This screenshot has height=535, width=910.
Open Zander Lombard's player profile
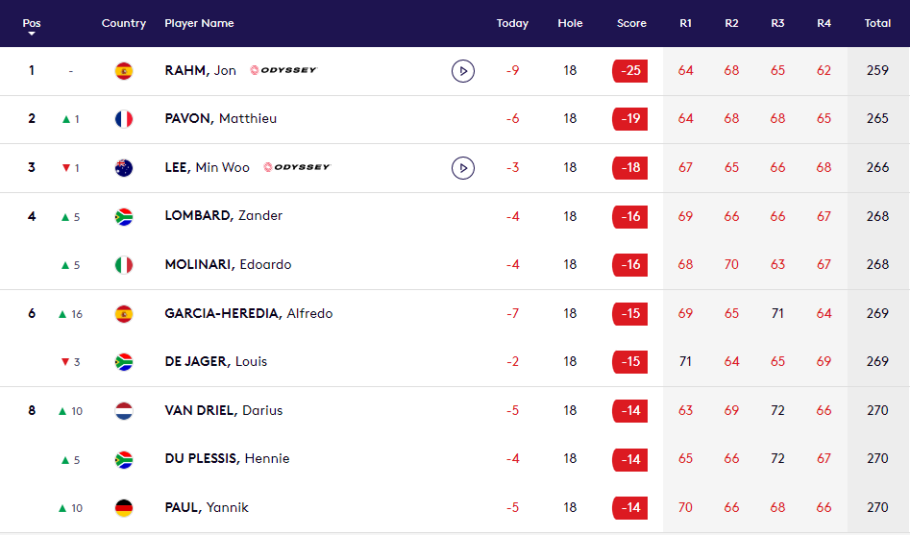224,216
